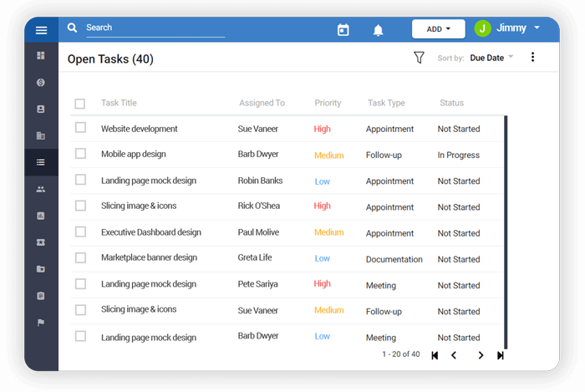Viewport: 585px width, 392px height.
Task: Select the tasks list sidebar icon
Action: point(41,162)
